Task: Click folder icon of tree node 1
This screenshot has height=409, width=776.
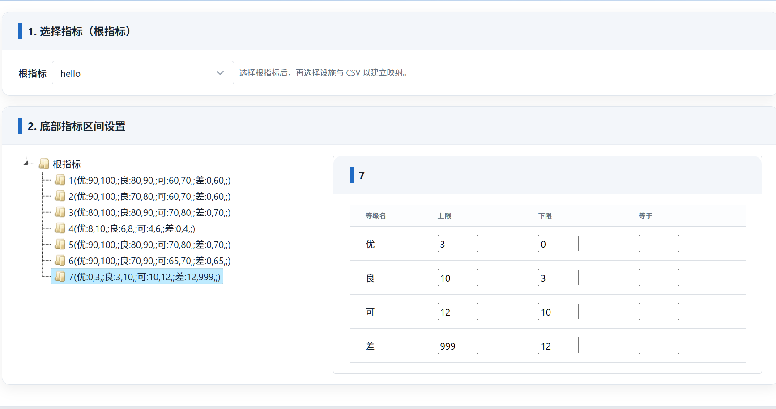Action: pos(60,180)
